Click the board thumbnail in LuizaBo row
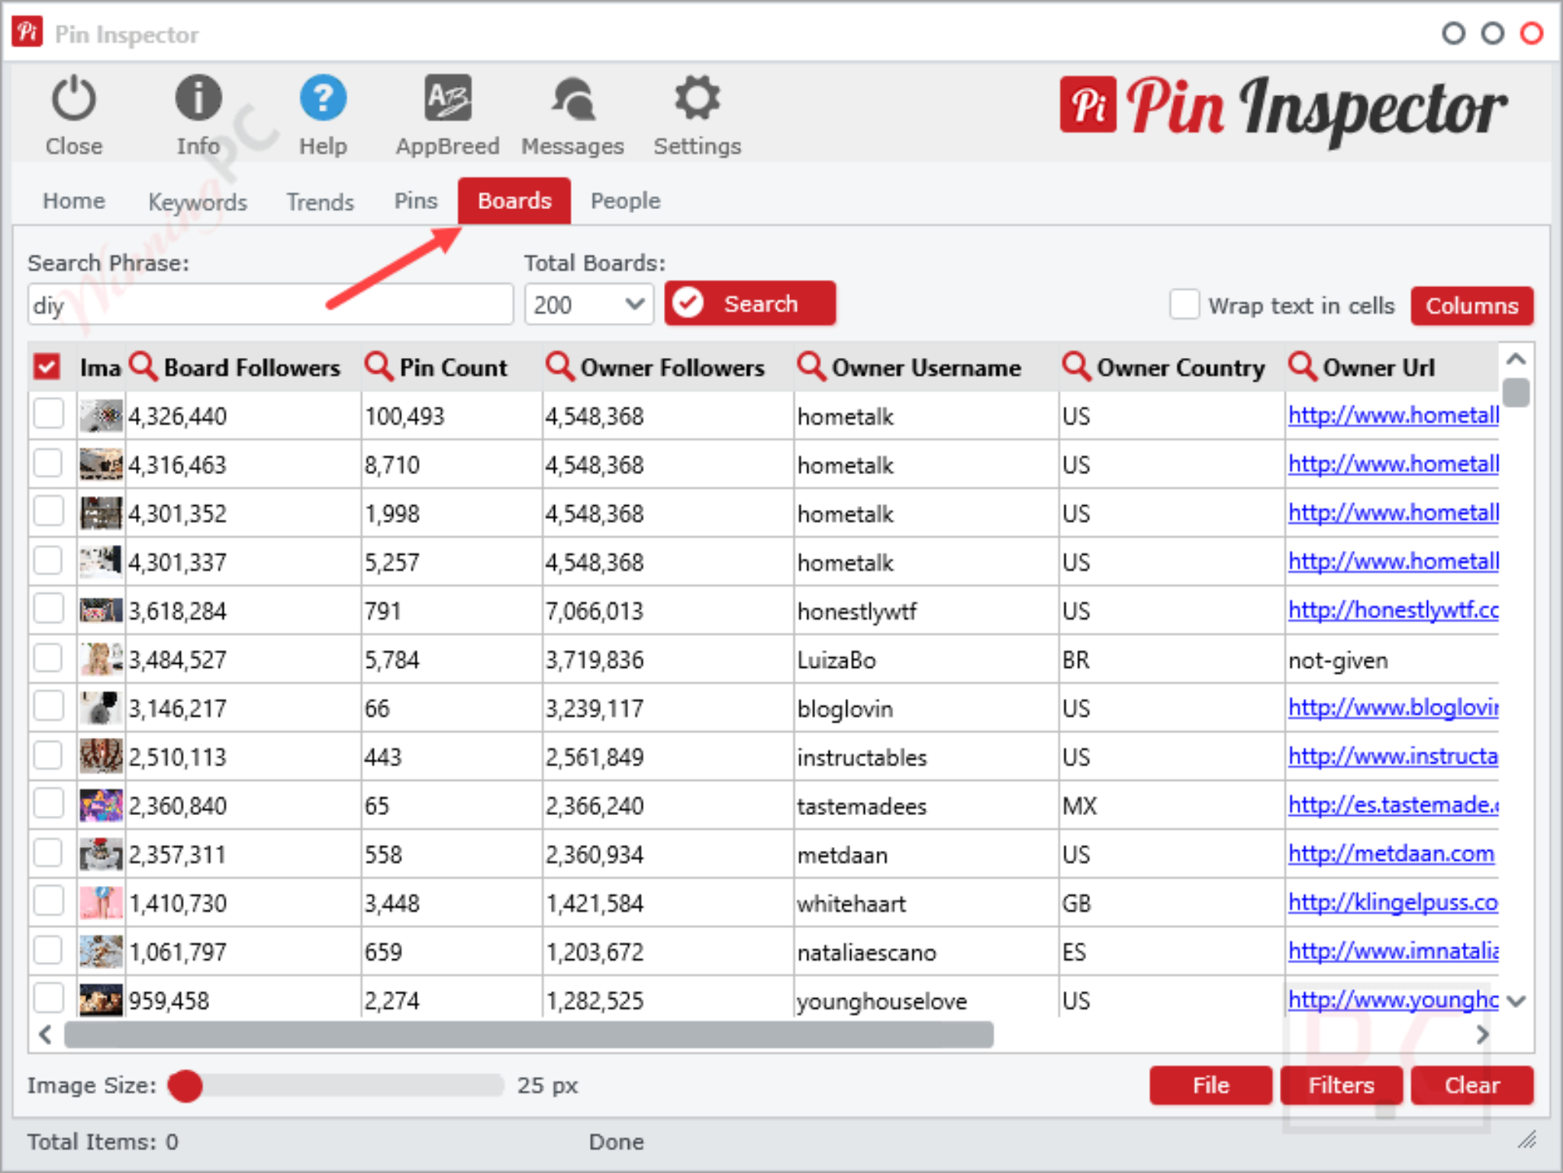Screen dimensions: 1563x1173 [x=101, y=659]
